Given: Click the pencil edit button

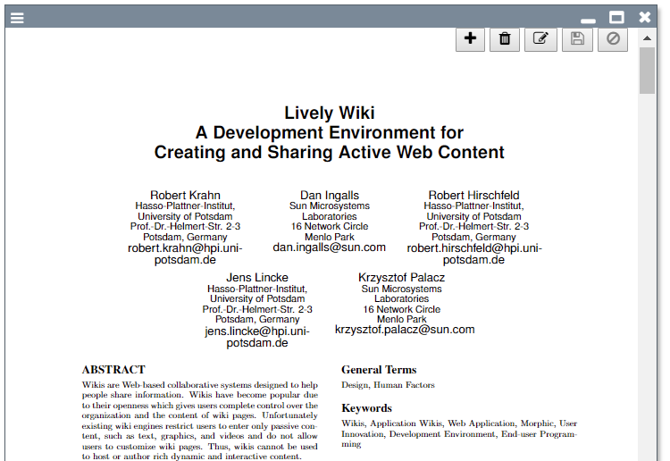Looking at the screenshot, I should (540, 38).
